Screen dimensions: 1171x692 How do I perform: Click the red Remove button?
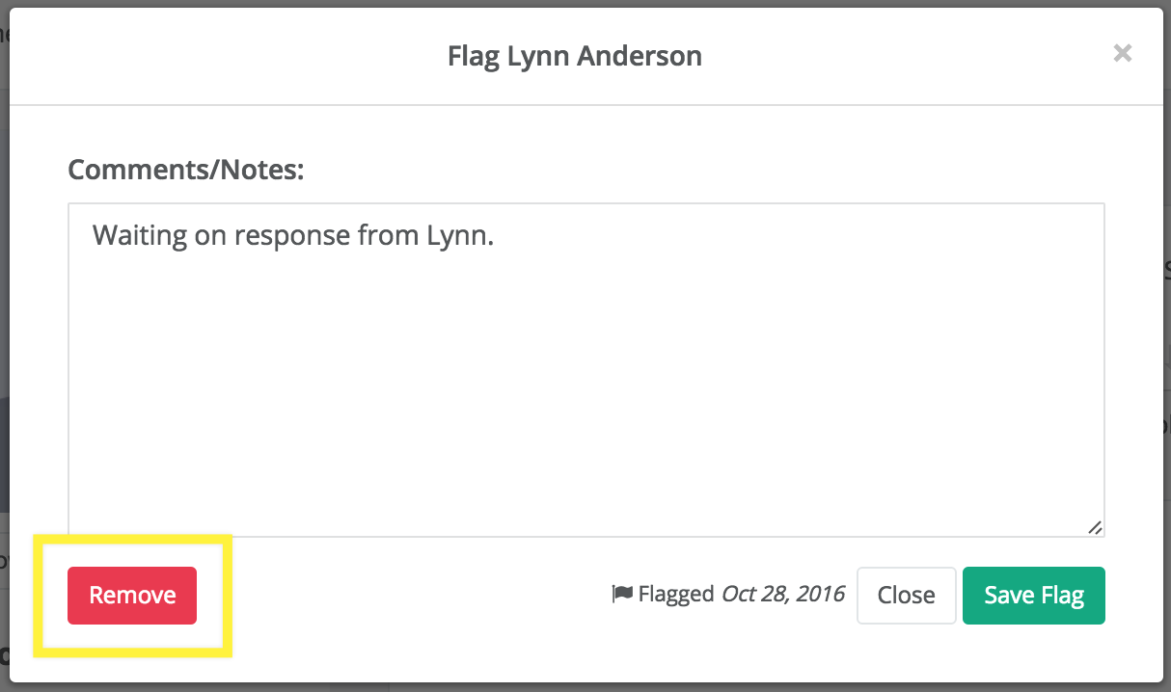tap(132, 596)
